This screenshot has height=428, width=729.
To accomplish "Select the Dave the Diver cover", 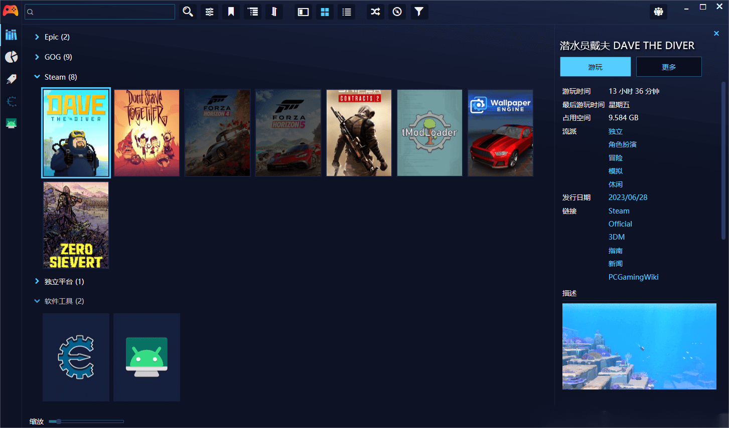I will [76, 133].
